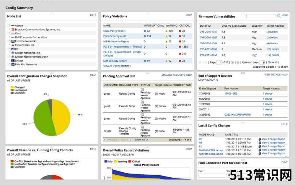295x185 pixels.
Task: Click Show all in Firmware Vulnerabilities pager
Action: click(x=273, y=62)
